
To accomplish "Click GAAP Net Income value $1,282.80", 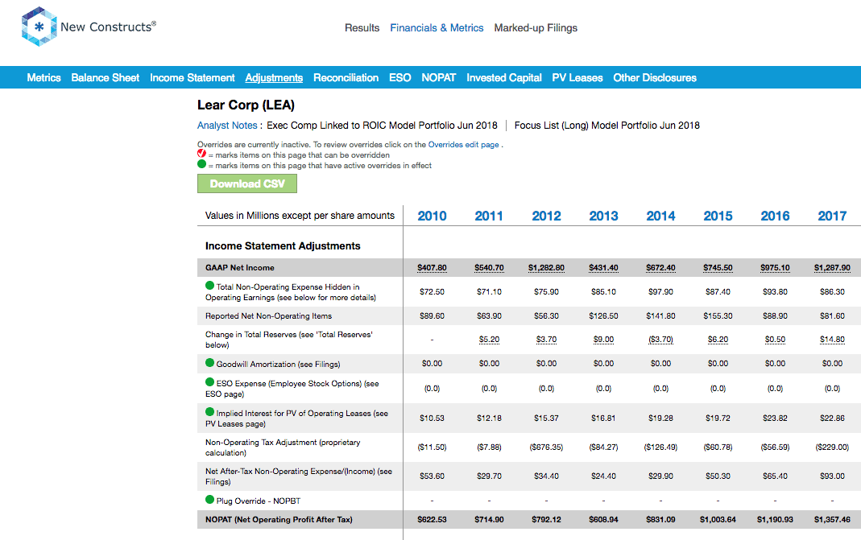I will [546, 268].
